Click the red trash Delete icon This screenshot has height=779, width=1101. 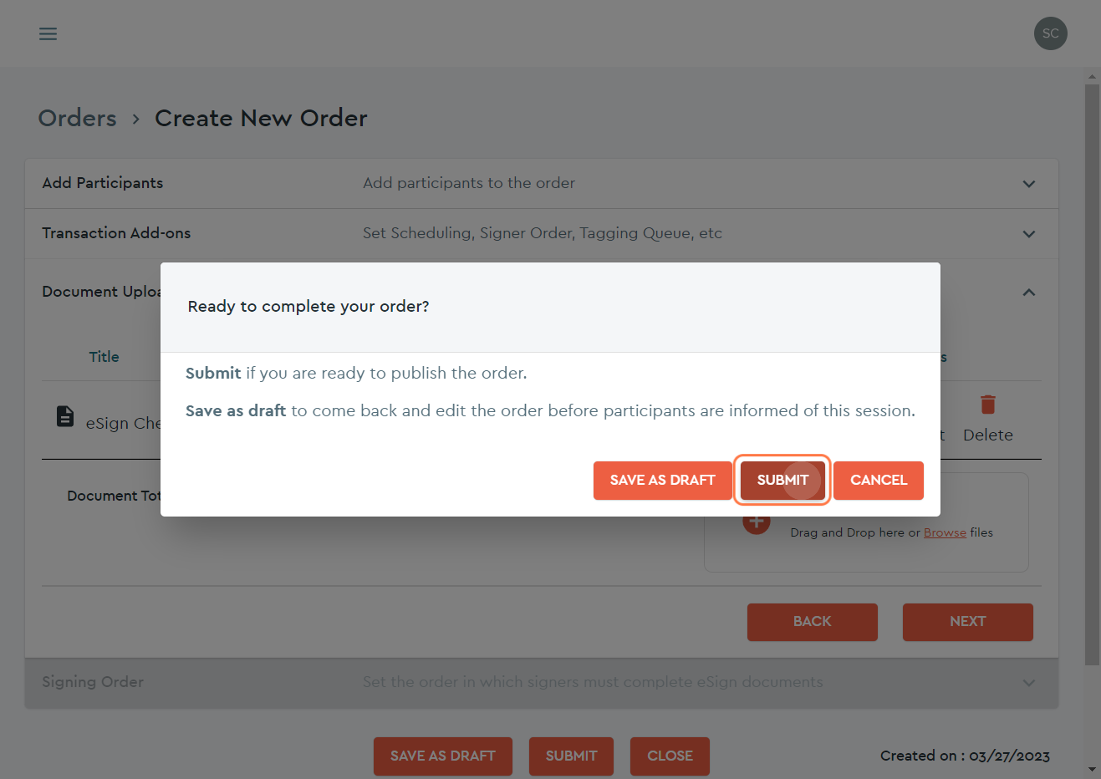987,405
